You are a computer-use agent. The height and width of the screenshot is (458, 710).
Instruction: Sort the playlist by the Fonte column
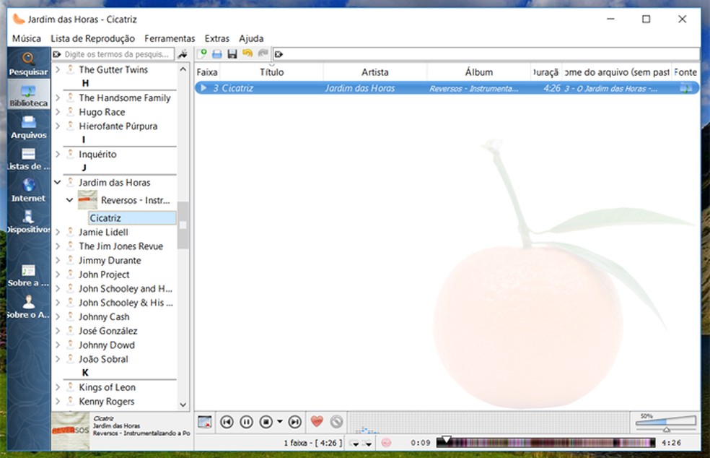point(685,72)
